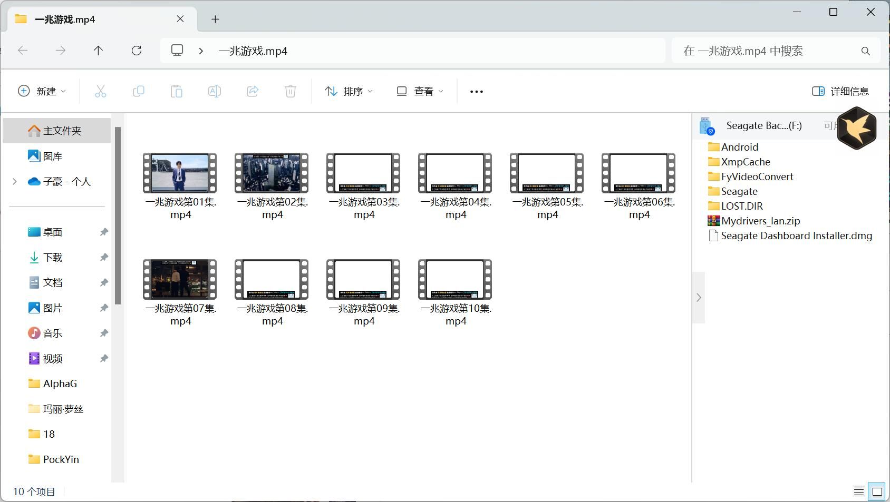
Task: Go up one folder level
Action: [x=98, y=51]
